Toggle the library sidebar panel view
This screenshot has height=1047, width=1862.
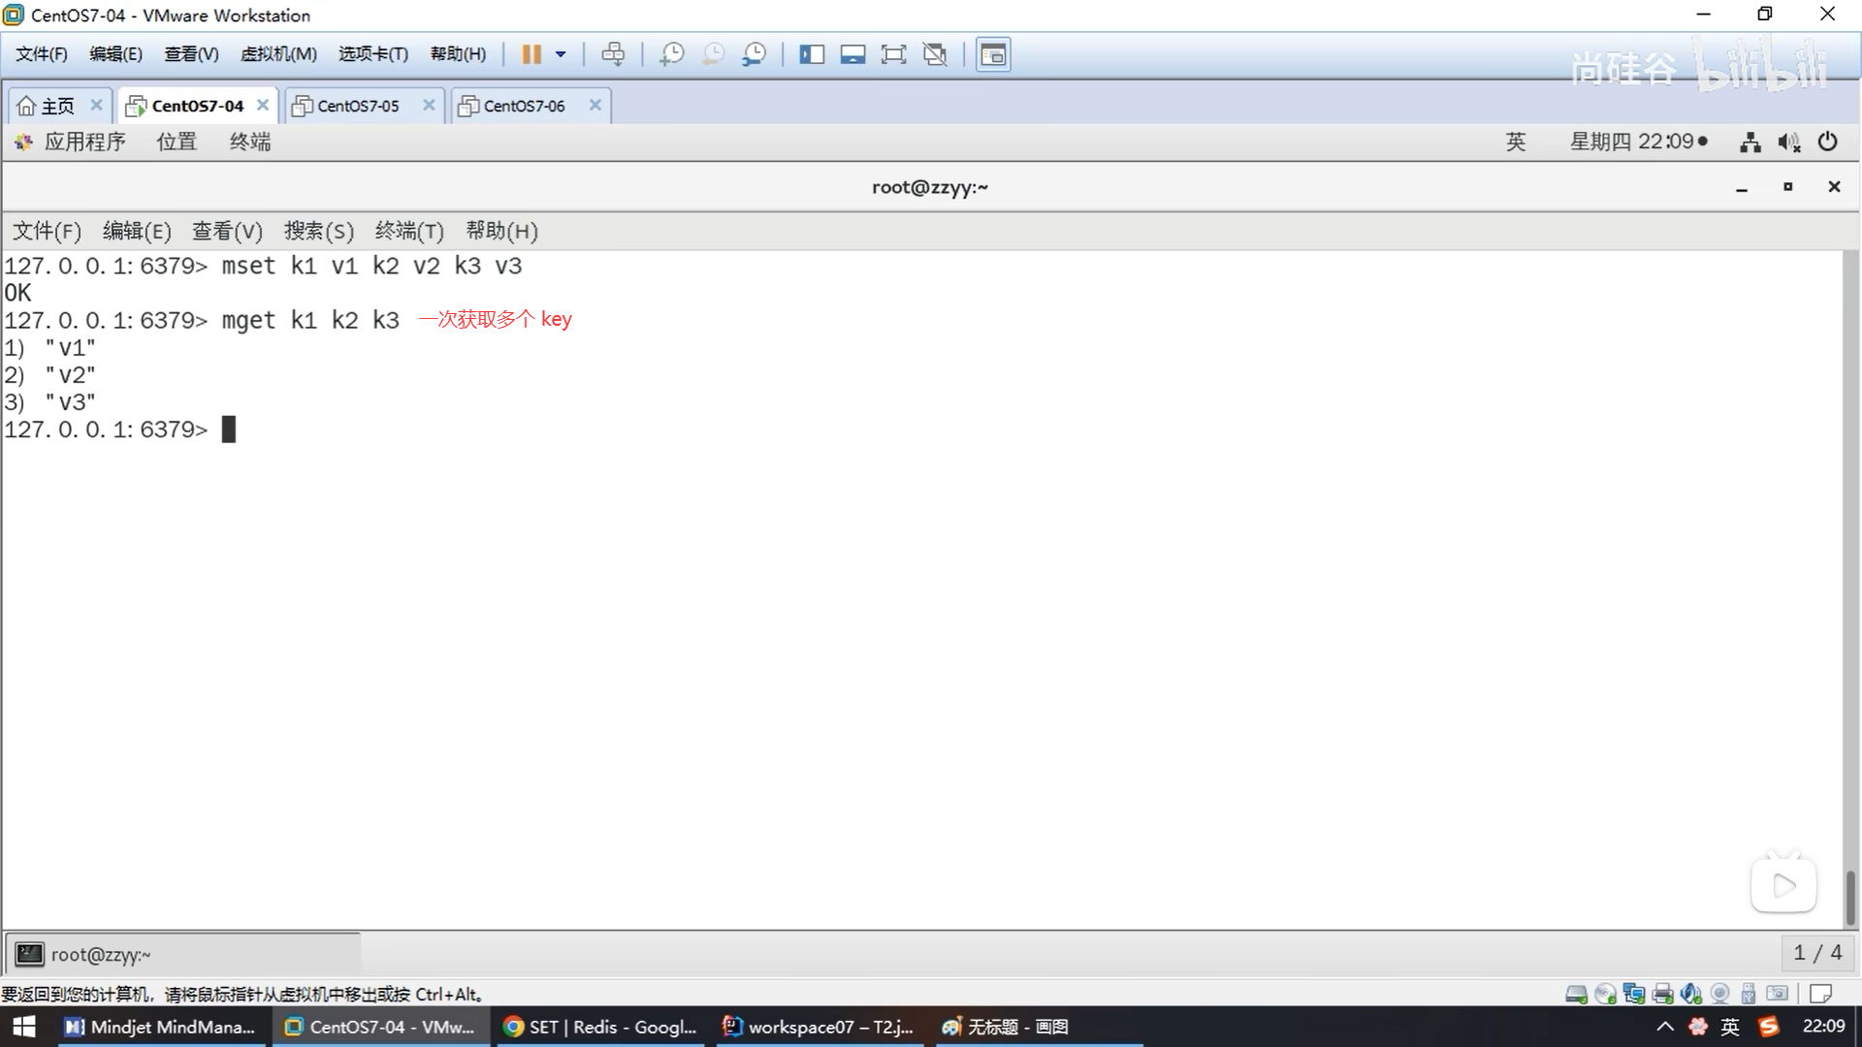(x=812, y=54)
